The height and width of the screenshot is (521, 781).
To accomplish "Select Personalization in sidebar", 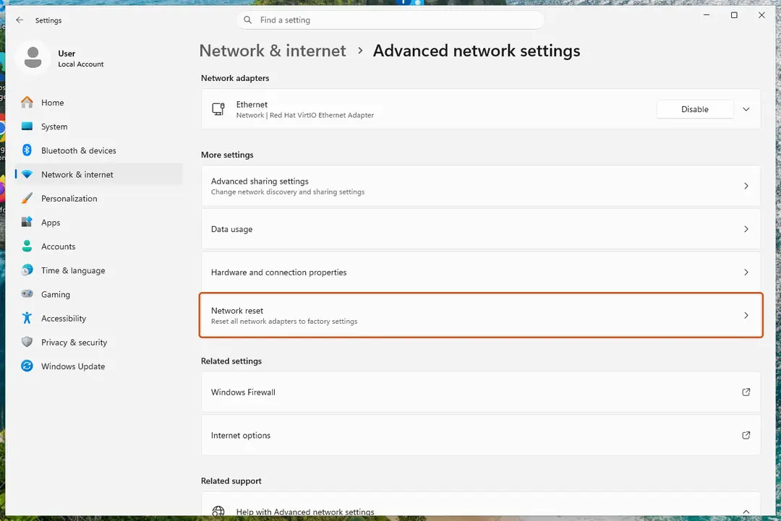I will (x=98, y=198).
